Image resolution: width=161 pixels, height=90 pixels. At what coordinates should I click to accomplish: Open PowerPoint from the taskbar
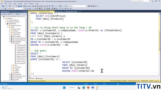point(88,87)
